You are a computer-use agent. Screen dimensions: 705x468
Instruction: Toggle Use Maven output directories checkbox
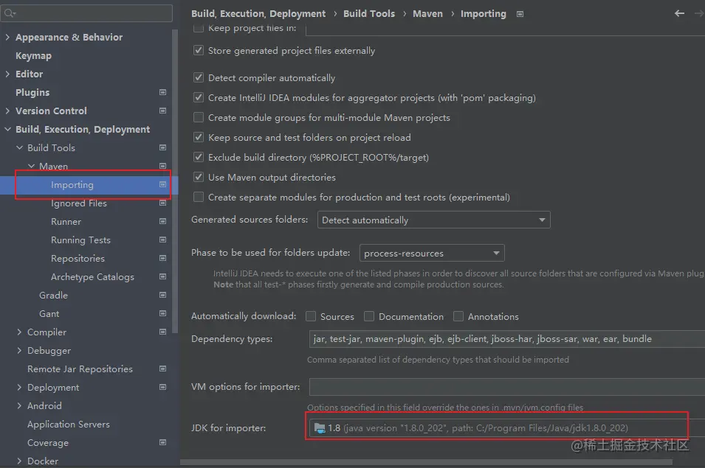[x=199, y=177]
